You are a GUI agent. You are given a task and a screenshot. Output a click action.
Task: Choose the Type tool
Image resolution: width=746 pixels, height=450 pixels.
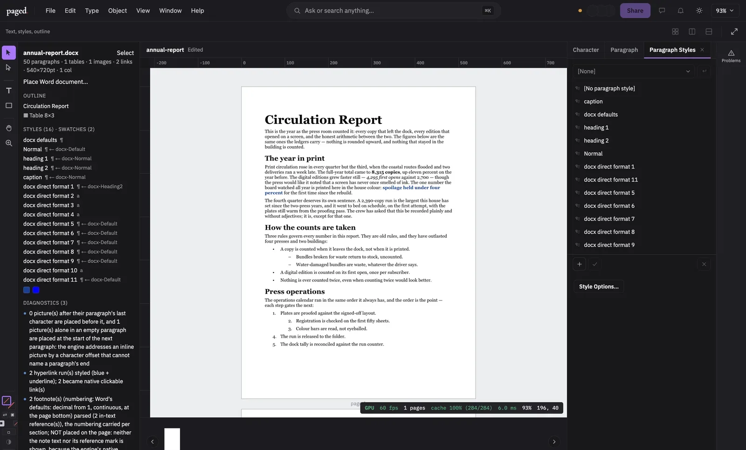[x=8, y=90]
